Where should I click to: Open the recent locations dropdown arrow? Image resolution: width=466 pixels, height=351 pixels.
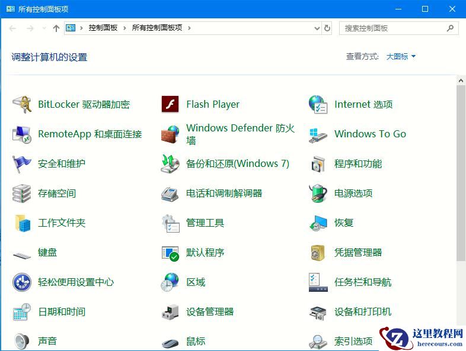44,28
